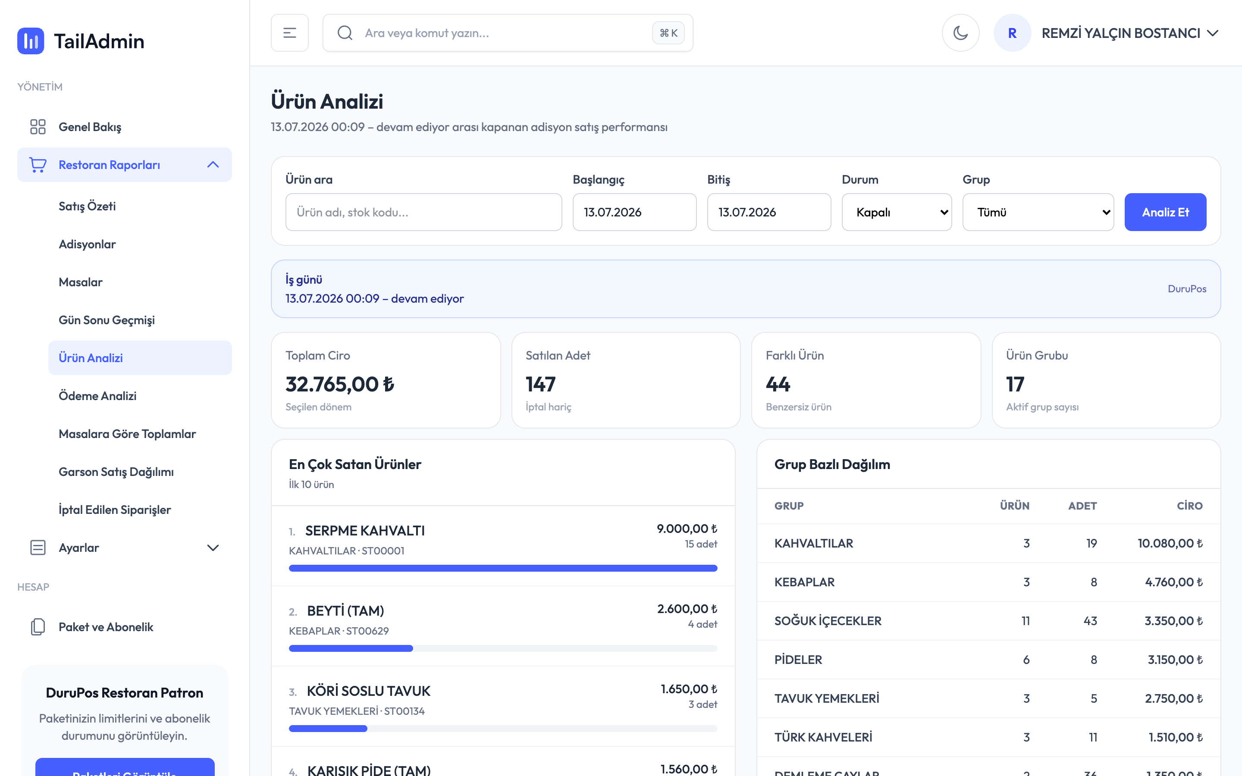Click the Bitiş date field
Image resolution: width=1242 pixels, height=776 pixels.
(769, 212)
